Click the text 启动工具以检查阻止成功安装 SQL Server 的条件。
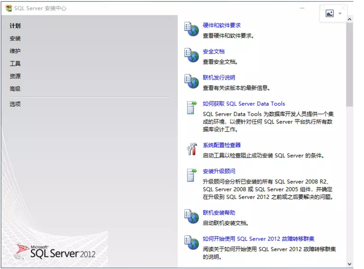This screenshot has width=364, height=269. coord(264,156)
